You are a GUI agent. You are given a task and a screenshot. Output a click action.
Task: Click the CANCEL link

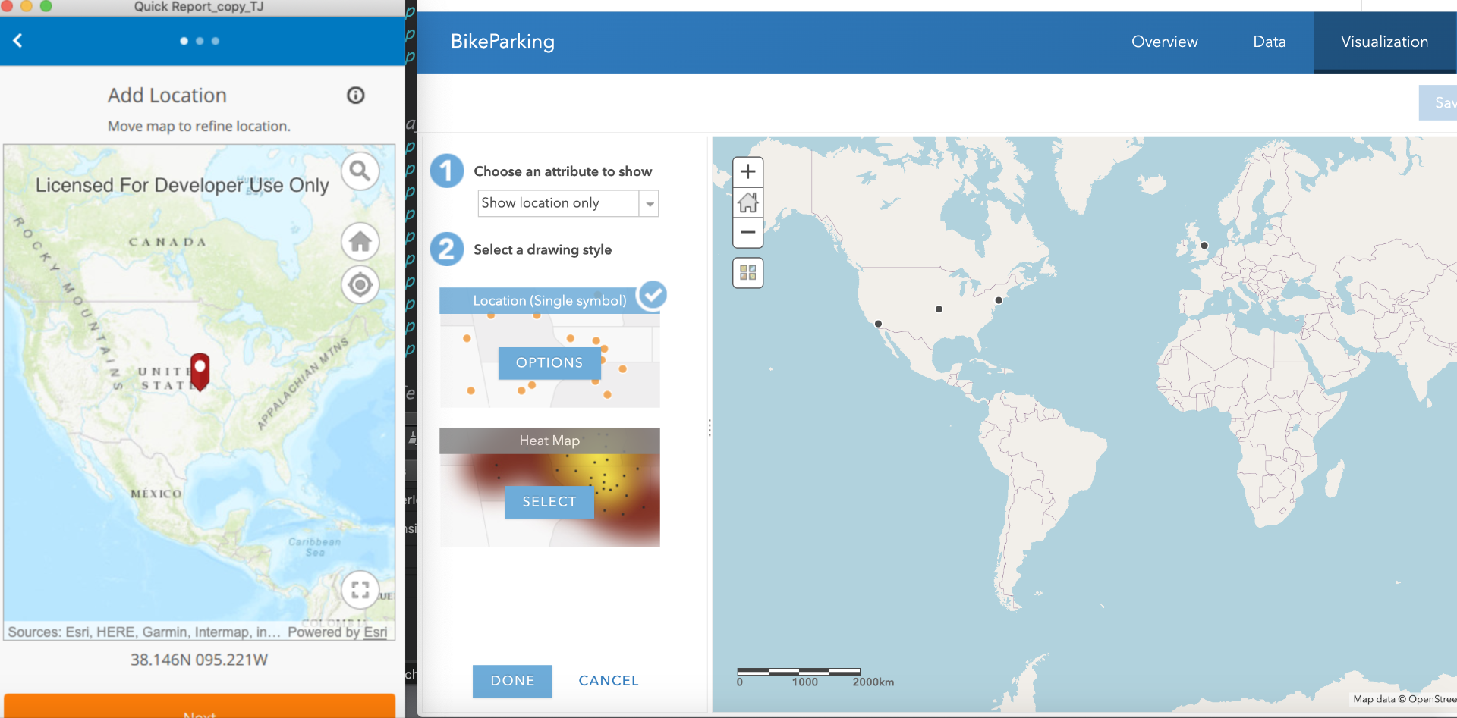tap(609, 681)
